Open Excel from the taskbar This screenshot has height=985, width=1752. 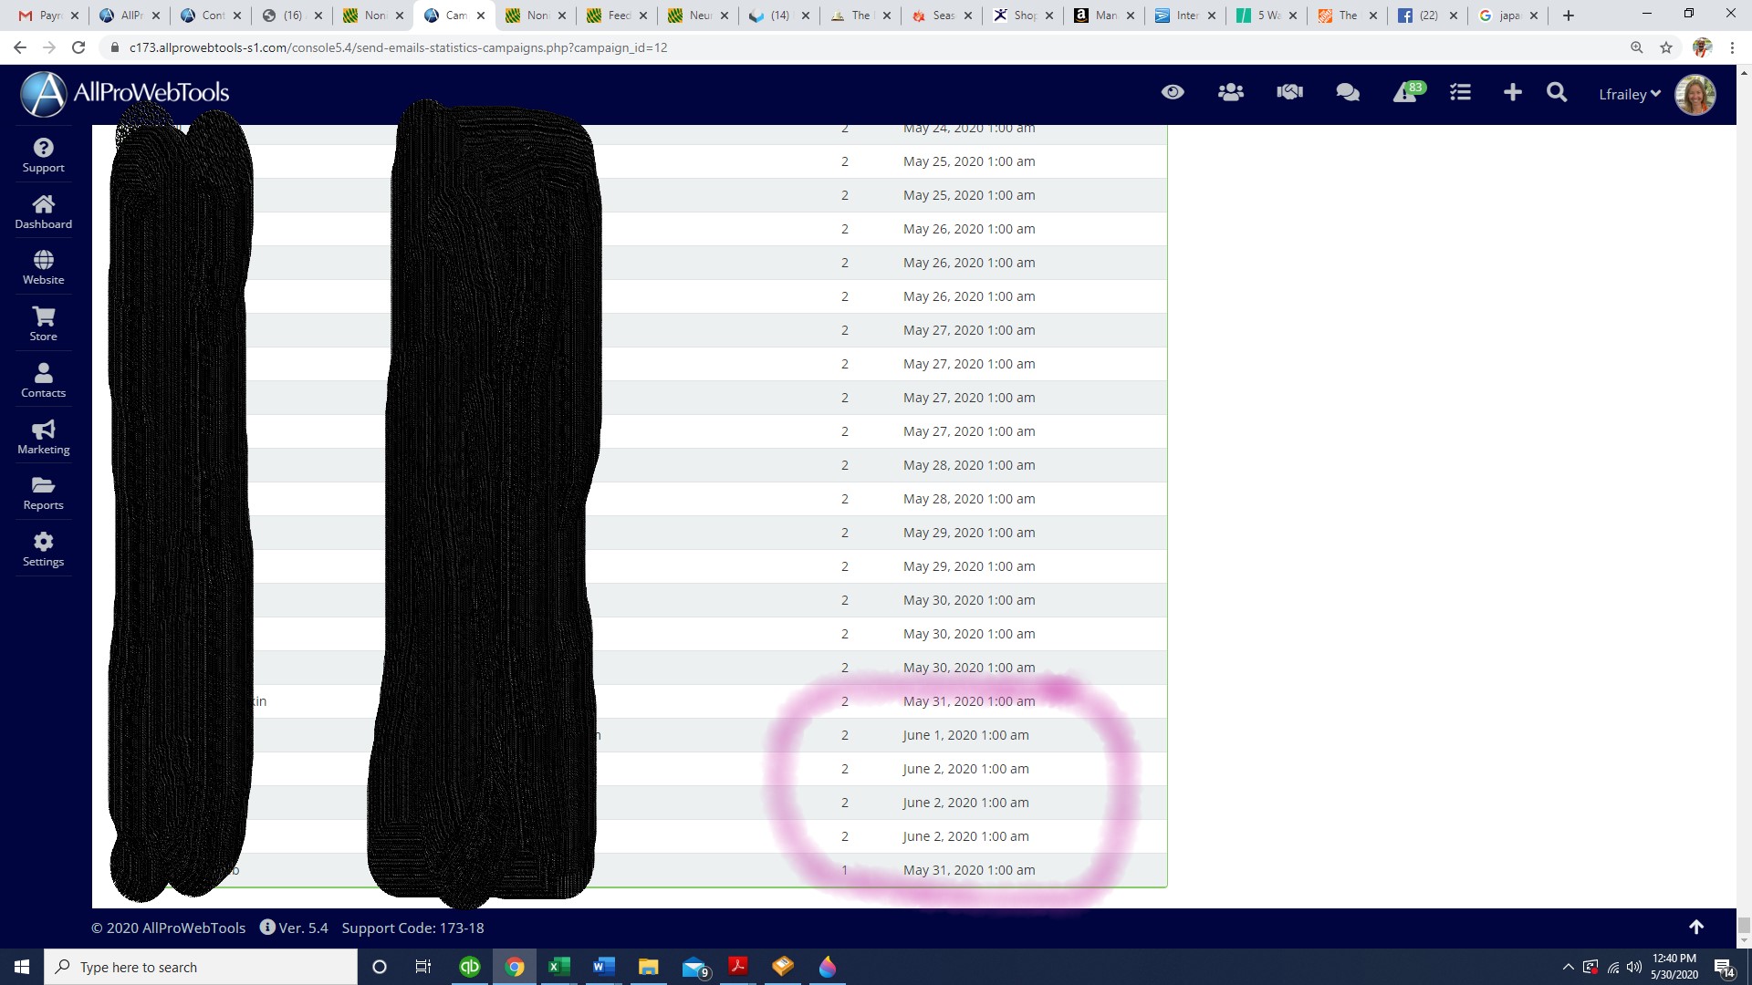tap(558, 967)
